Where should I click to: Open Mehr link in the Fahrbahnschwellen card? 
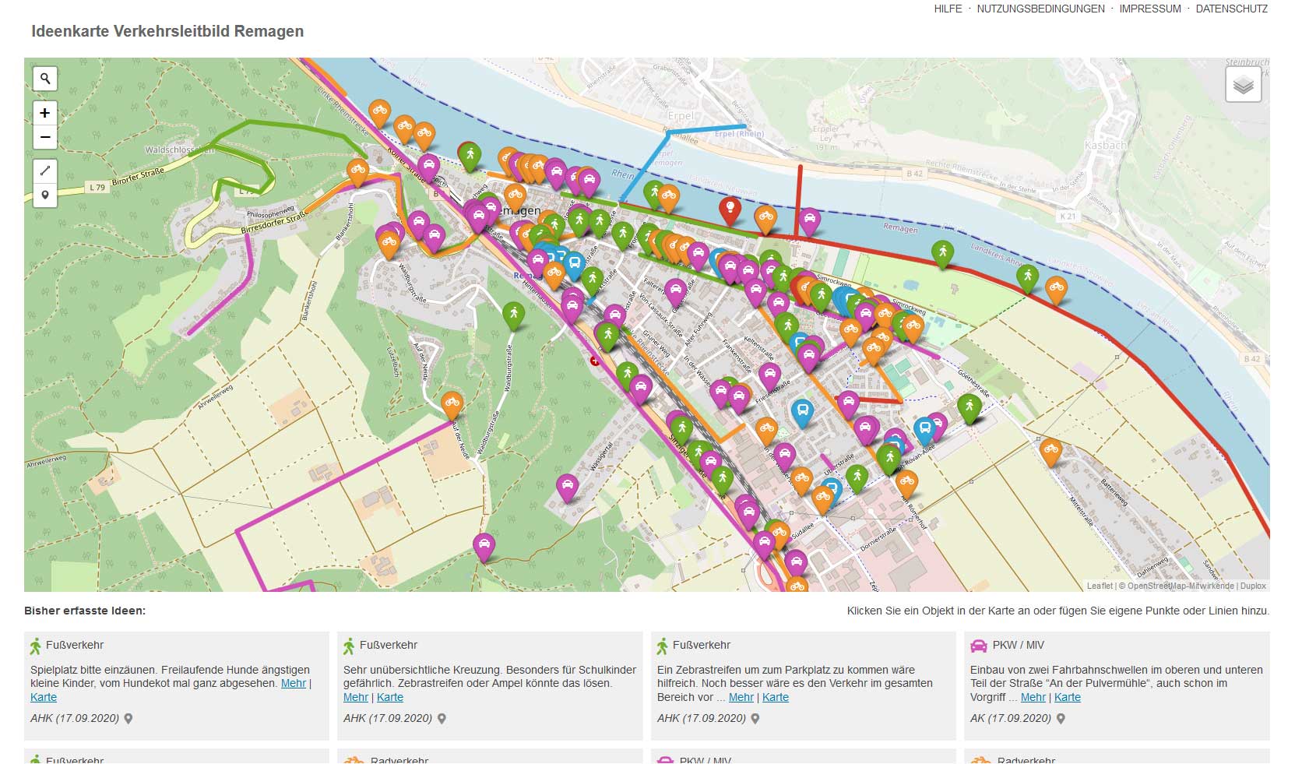[1033, 698]
